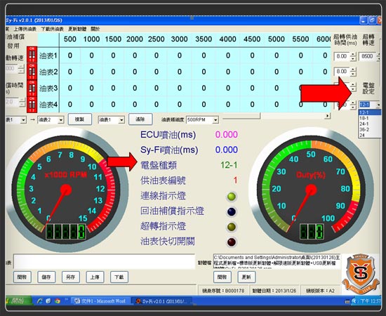The image size is (386, 316).
Task: Click the 電盤種類 value 12-1
Action: pyautogui.click(x=229, y=165)
